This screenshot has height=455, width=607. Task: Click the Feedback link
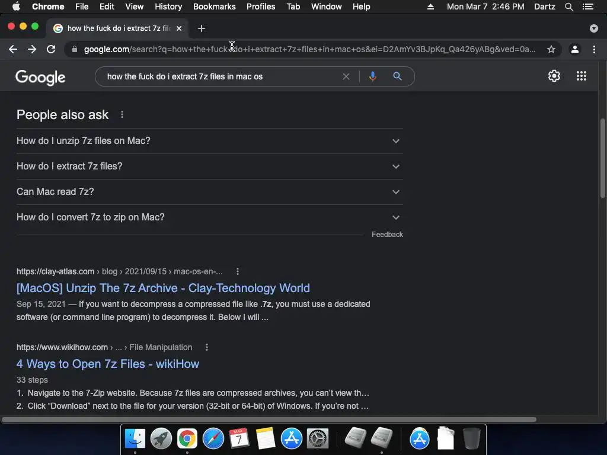pos(387,235)
